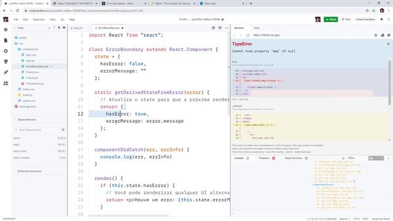Open the Go menu

63,19
